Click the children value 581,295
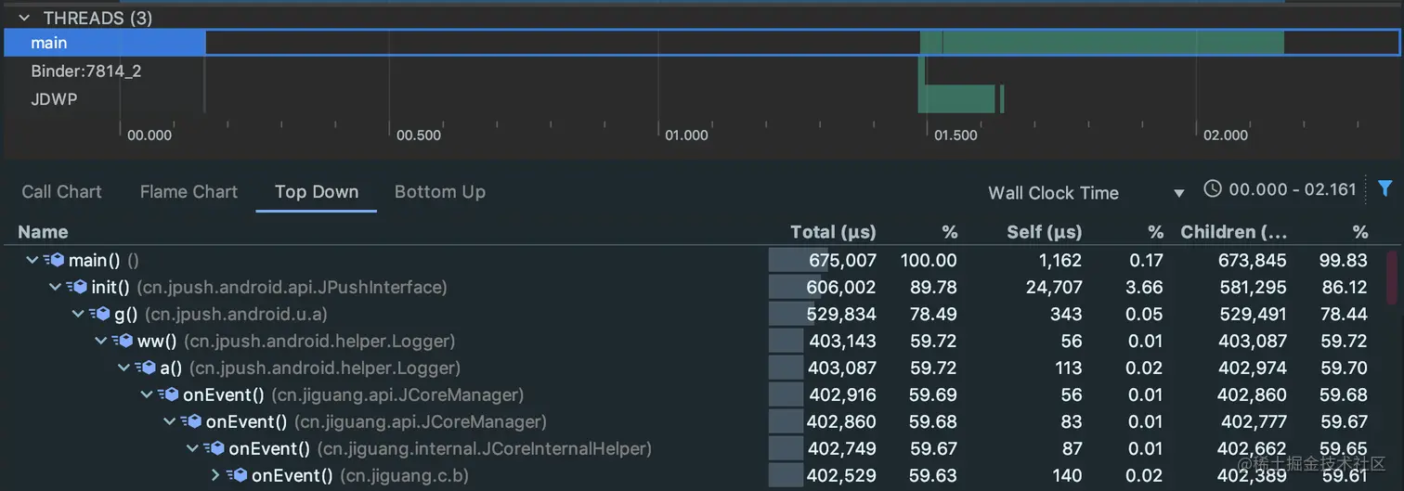 (1253, 288)
